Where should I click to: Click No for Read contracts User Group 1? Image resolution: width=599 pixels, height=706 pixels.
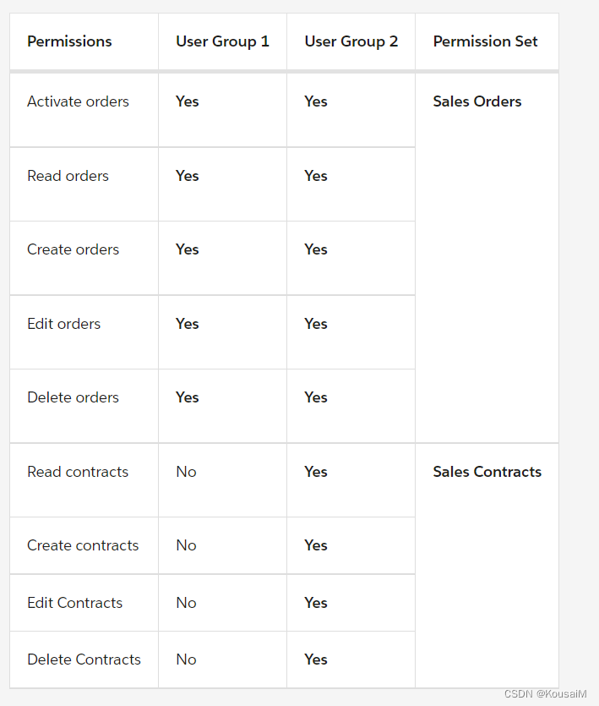pos(187,472)
